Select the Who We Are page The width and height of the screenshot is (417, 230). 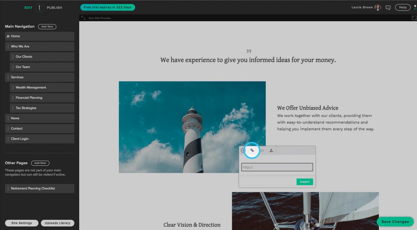[x=40, y=46]
